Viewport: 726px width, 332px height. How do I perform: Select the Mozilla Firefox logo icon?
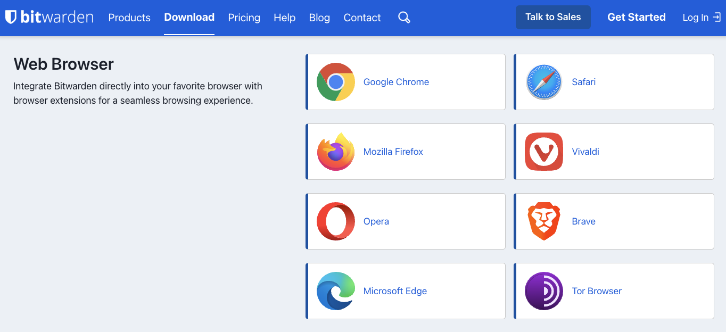click(x=335, y=152)
